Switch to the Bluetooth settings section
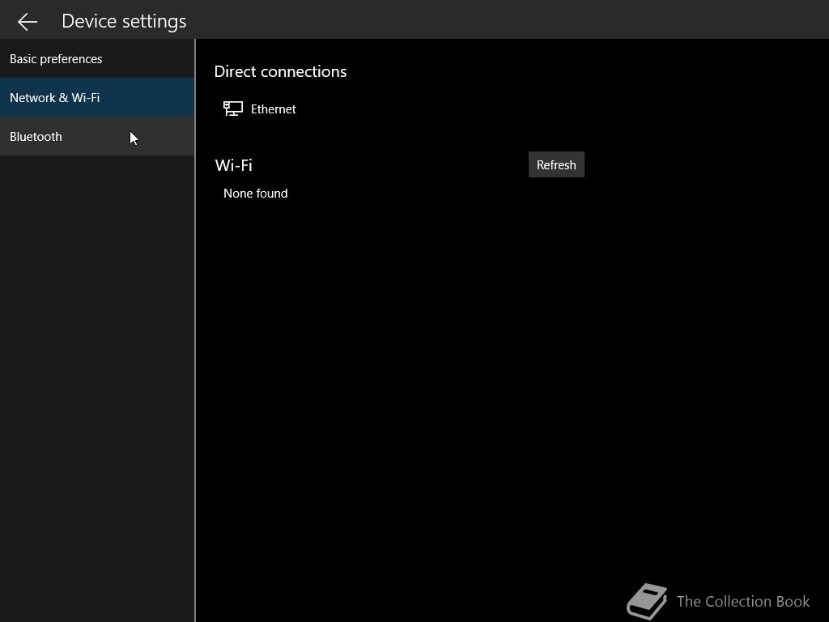The width and height of the screenshot is (829, 622). point(36,137)
